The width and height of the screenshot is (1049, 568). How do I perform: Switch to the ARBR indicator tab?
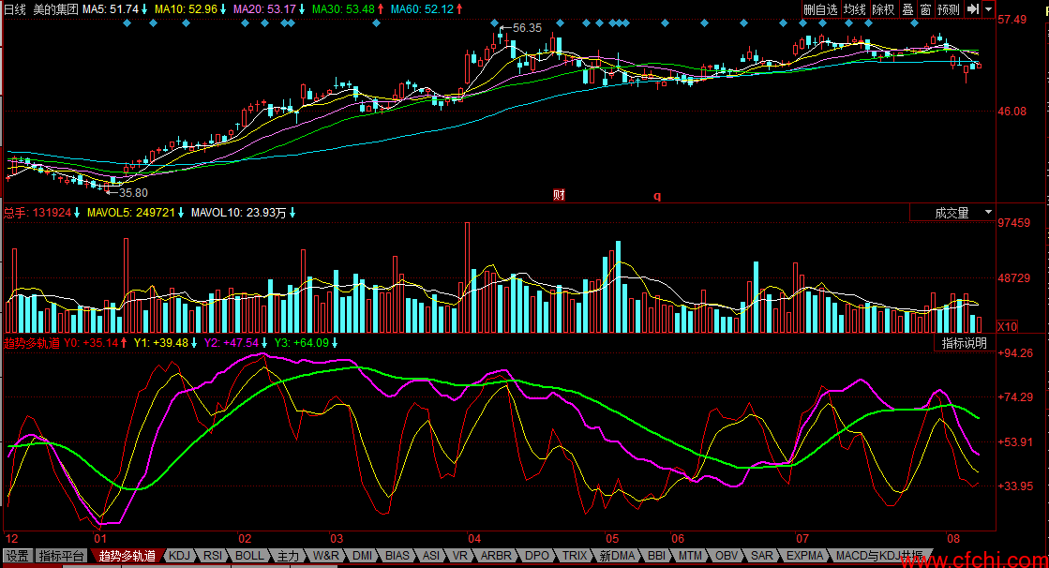[496, 556]
